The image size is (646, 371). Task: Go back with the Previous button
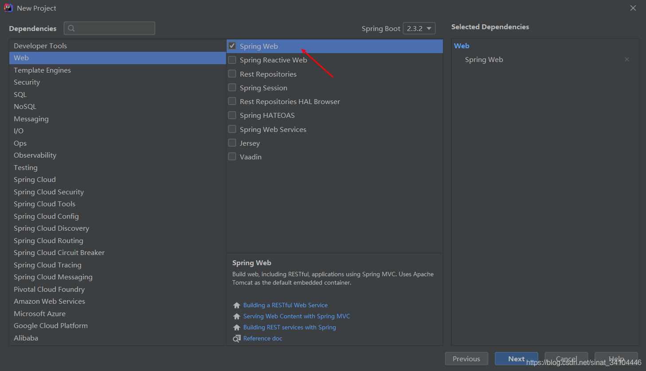click(466, 359)
